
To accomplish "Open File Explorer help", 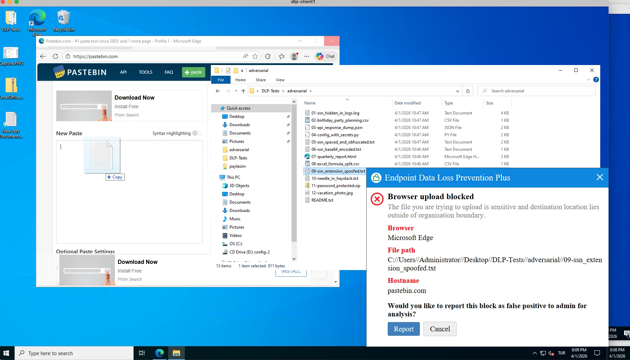I will coord(596,80).
